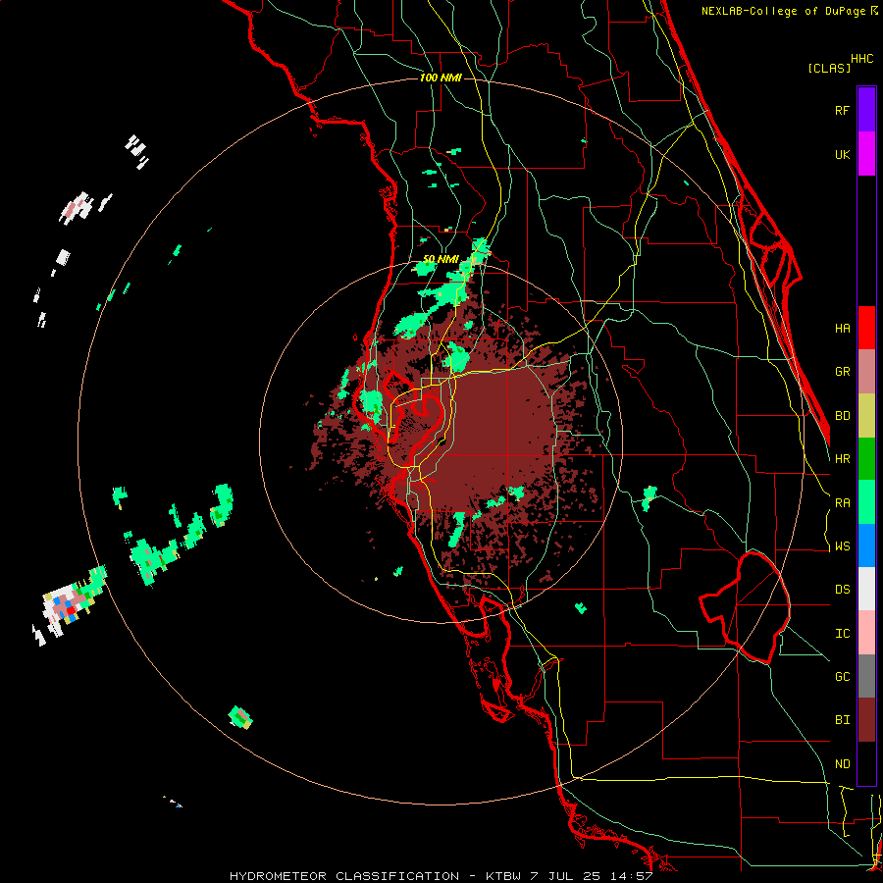Click the DS dry snow swatch
This screenshot has width=883, height=883.
click(866, 589)
